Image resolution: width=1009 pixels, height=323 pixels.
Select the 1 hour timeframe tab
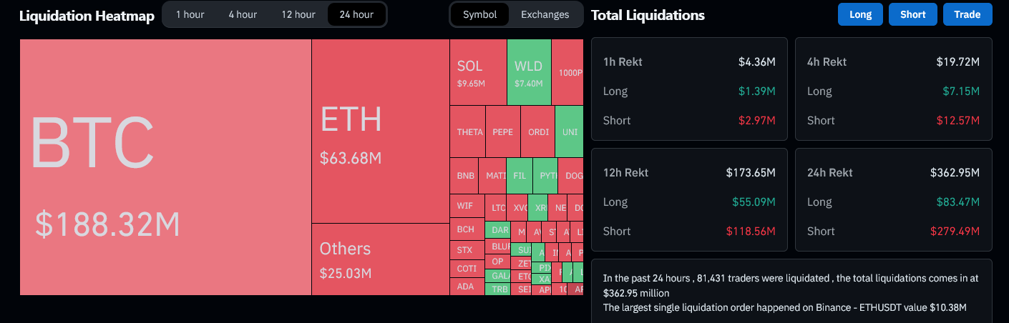[190, 14]
